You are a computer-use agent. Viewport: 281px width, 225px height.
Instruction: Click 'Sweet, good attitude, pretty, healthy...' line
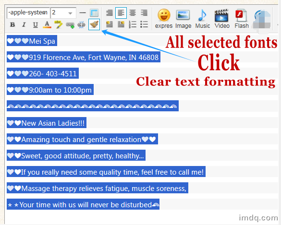(x=76, y=155)
